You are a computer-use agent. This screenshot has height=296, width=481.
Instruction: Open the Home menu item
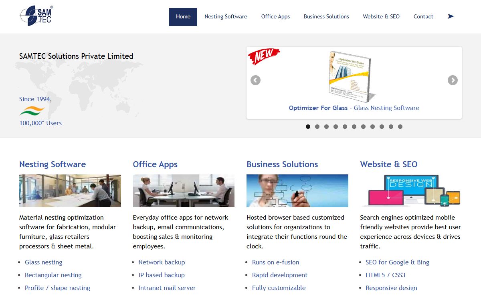[x=183, y=17]
